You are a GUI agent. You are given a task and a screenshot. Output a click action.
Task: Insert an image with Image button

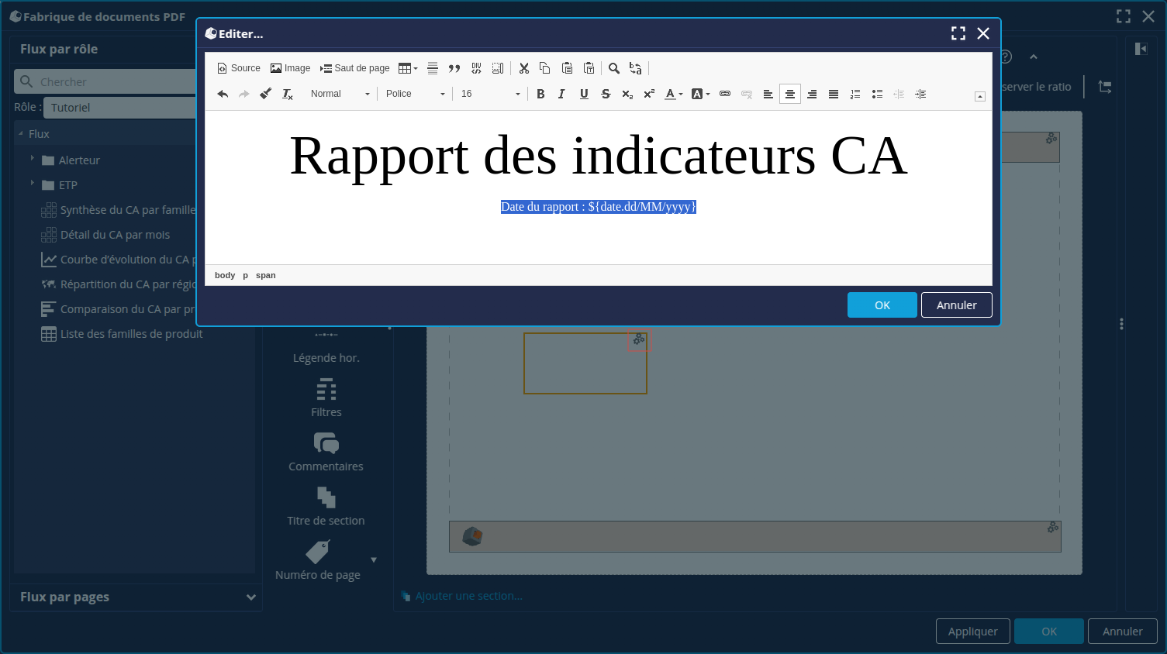tap(290, 68)
